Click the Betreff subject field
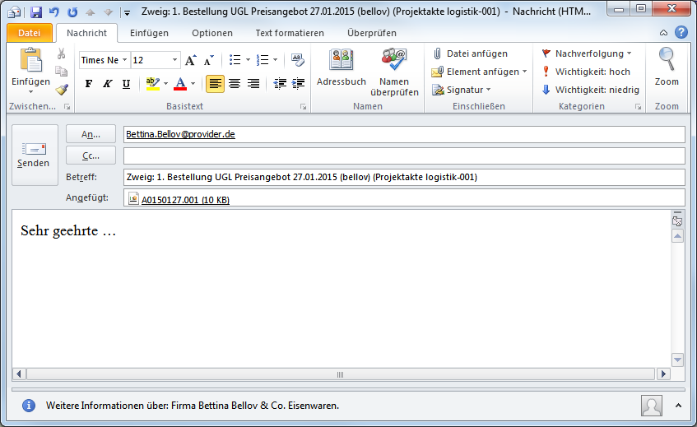This screenshot has width=697, height=427. (x=404, y=177)
